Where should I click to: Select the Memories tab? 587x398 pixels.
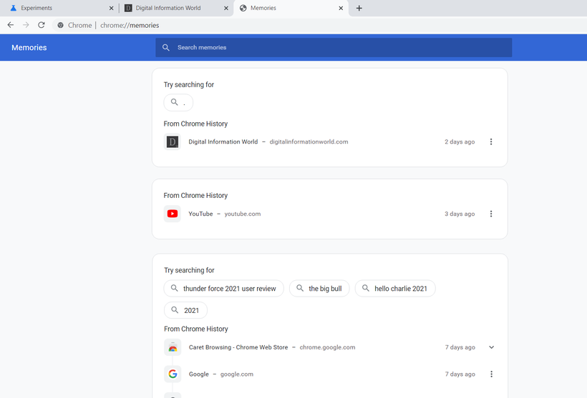point(291,8)
